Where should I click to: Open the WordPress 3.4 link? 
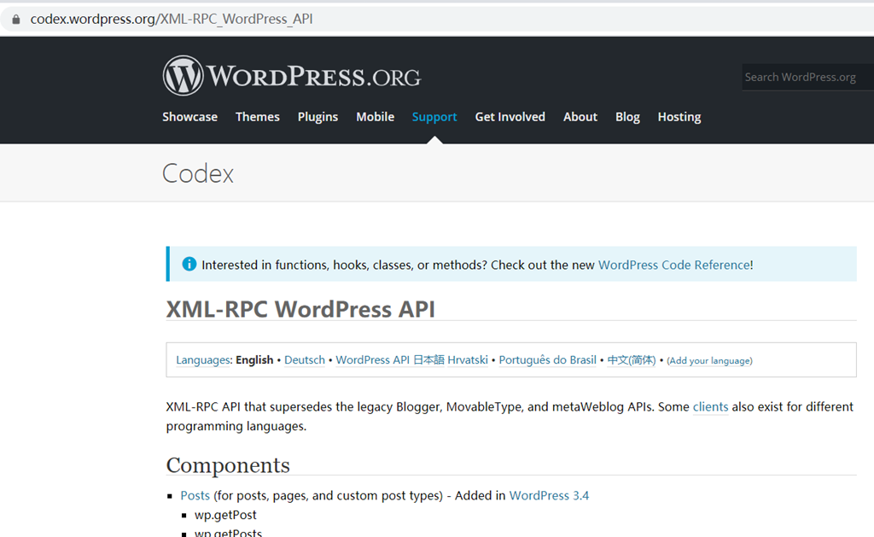(x=549, y=496)
